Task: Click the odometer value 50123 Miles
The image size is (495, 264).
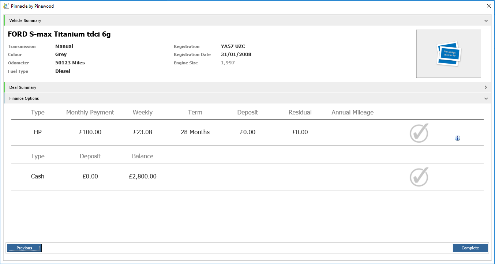Action: pyautogui.click(x=70, y=63)
